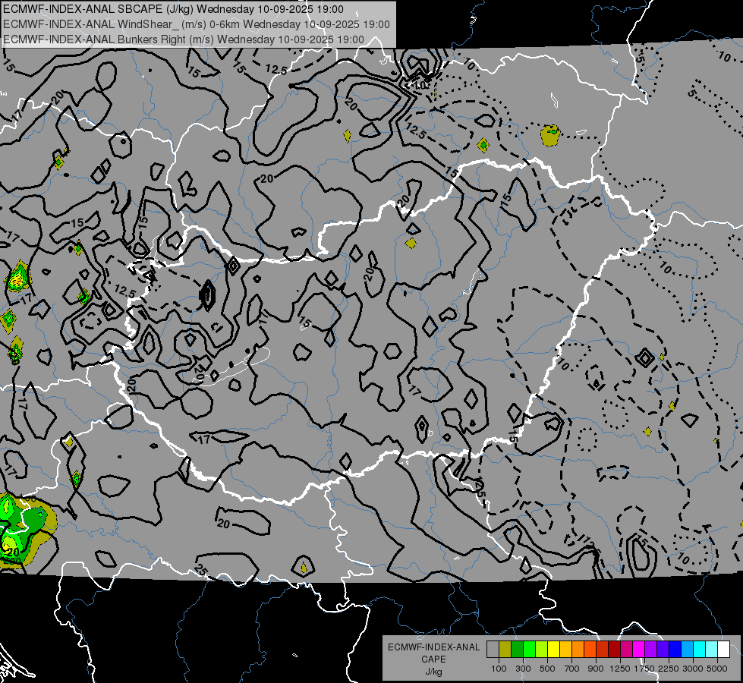Click the 5000 legend scale value
The image size is (743, 683).
717,669
